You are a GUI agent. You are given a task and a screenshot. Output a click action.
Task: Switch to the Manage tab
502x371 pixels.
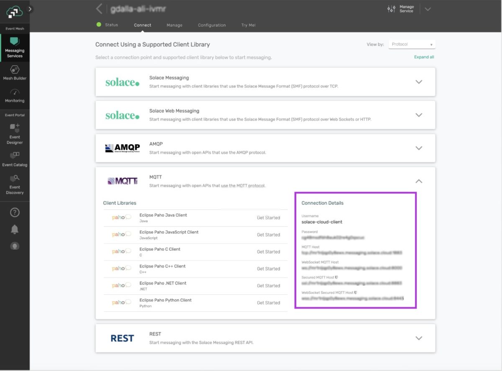click(x=174, y=25)
